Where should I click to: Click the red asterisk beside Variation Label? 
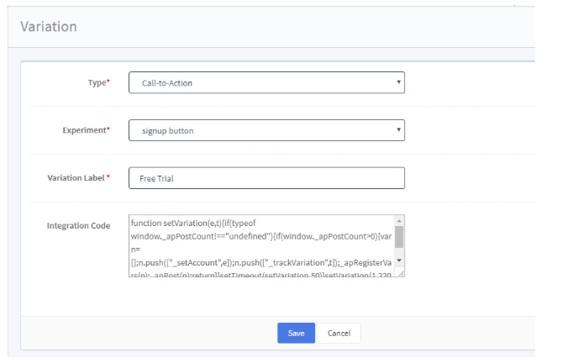[x=108, y=177]
